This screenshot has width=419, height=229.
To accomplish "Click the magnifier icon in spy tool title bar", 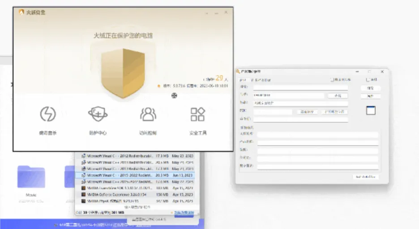I will 238,71.
